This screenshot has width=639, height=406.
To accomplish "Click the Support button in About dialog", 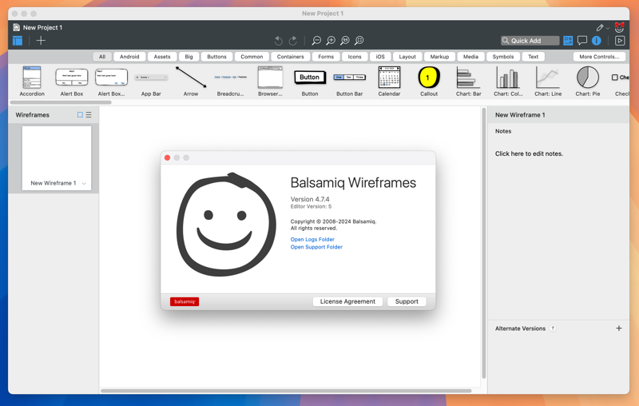I will 407,301.
